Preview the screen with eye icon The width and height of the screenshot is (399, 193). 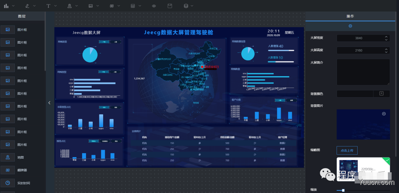(154, 6)
